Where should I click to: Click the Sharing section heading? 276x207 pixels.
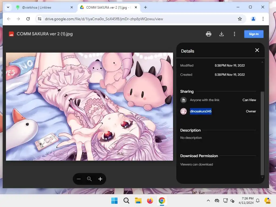click(187, 91)
